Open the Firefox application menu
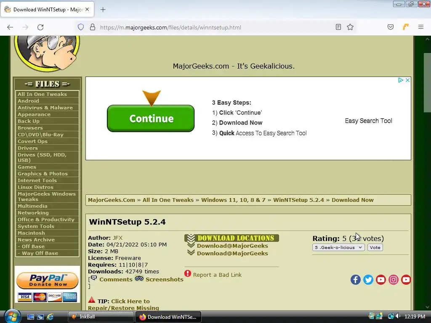431x323 pixels. pyautogui.click(x=421, y=27)
